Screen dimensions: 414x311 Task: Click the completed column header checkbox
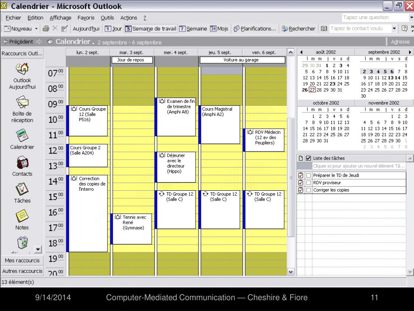point(308,158)
